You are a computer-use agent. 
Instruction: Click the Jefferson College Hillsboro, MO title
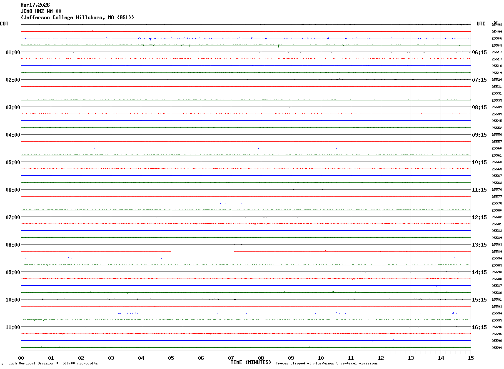click(77, 17)
